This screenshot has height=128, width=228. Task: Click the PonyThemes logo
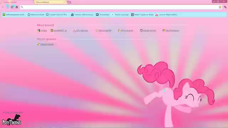[12, 120]
